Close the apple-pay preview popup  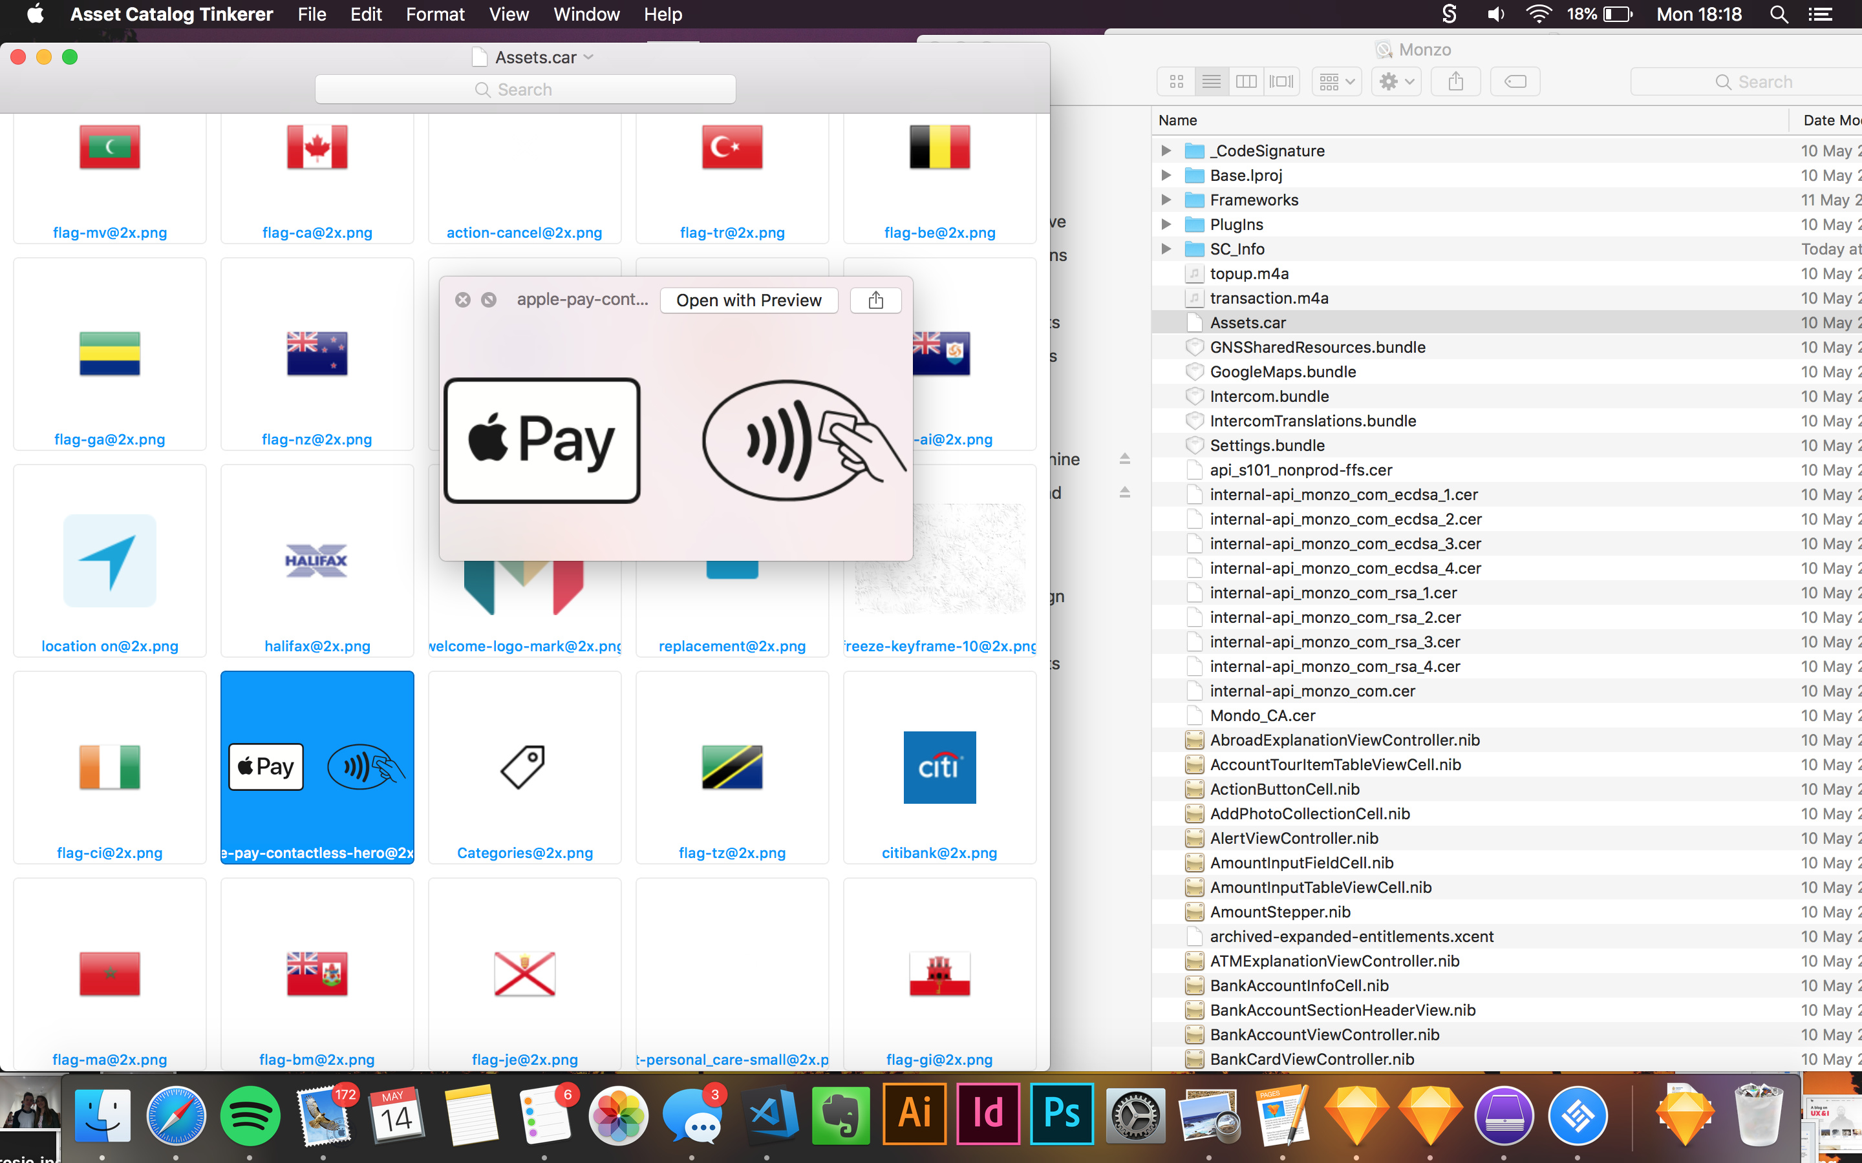tap(462, 300)
